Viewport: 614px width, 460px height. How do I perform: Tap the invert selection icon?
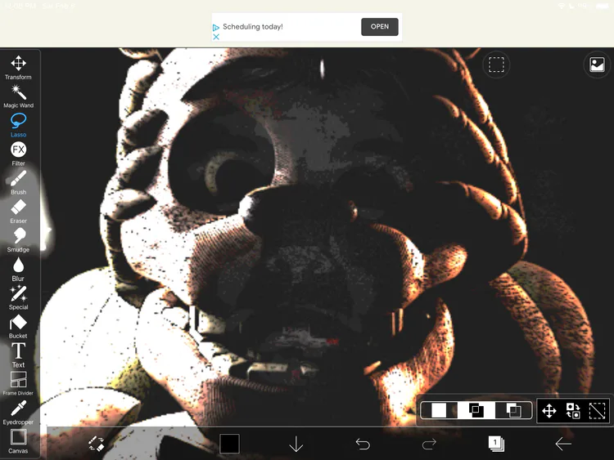coord(573,411)
